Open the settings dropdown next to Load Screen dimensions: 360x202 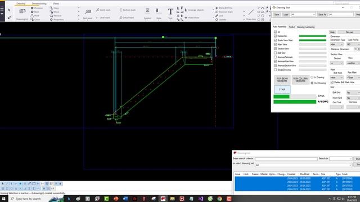[x=303, y=15]
